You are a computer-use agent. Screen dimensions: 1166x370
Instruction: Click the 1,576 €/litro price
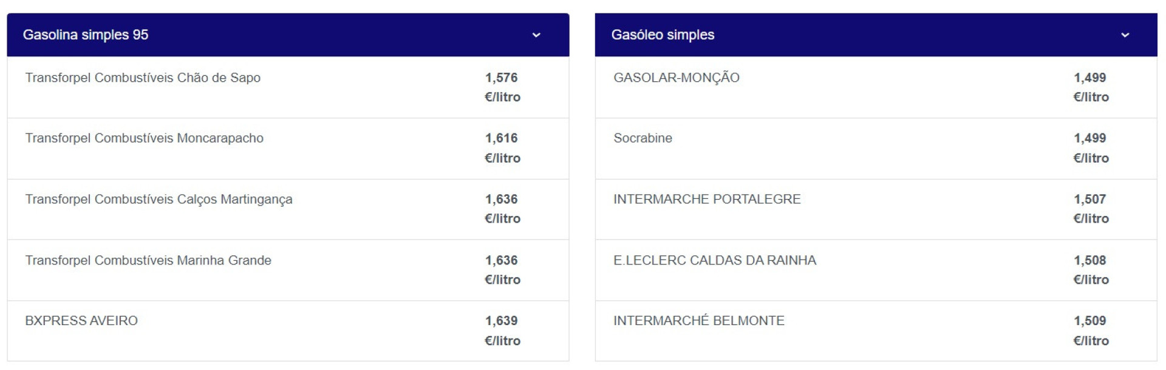[x=502, y=87]
